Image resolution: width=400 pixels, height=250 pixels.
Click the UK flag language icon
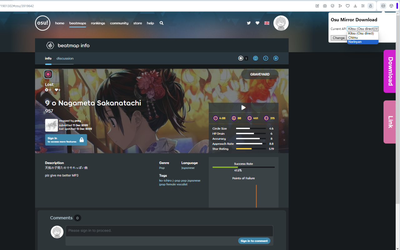[x=266, y=23]
